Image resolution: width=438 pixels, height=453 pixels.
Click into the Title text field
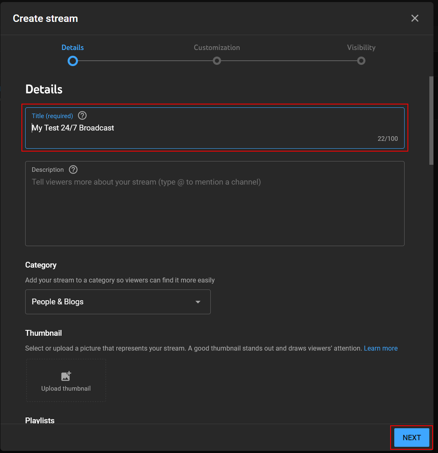tap(215, 128)
